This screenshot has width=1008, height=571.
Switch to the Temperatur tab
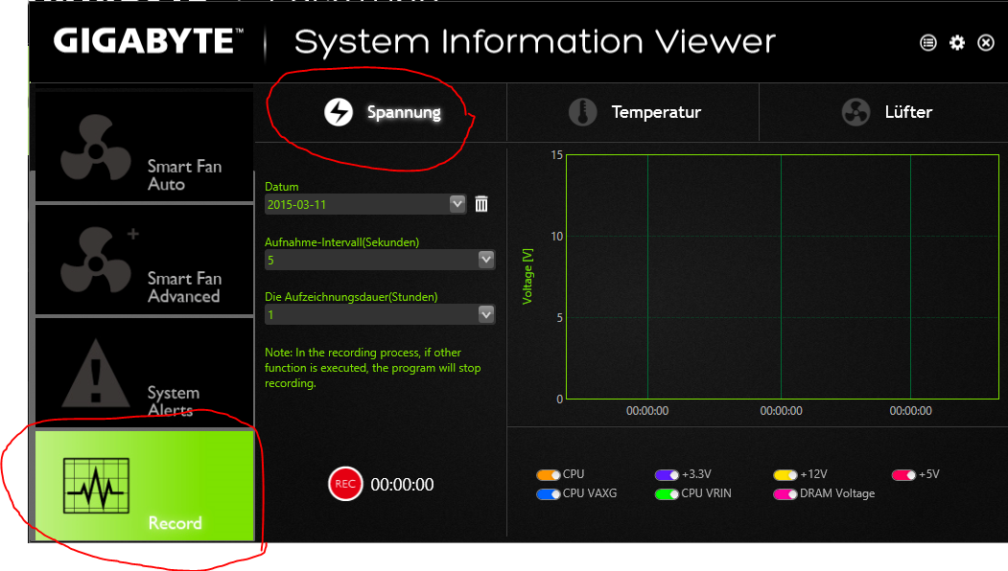point(633,112)
